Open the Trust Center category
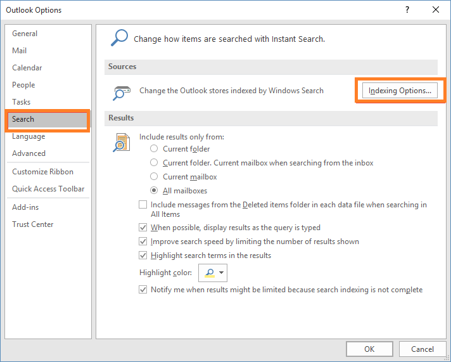This screenshot has height=362, width=451. point(48,224)
